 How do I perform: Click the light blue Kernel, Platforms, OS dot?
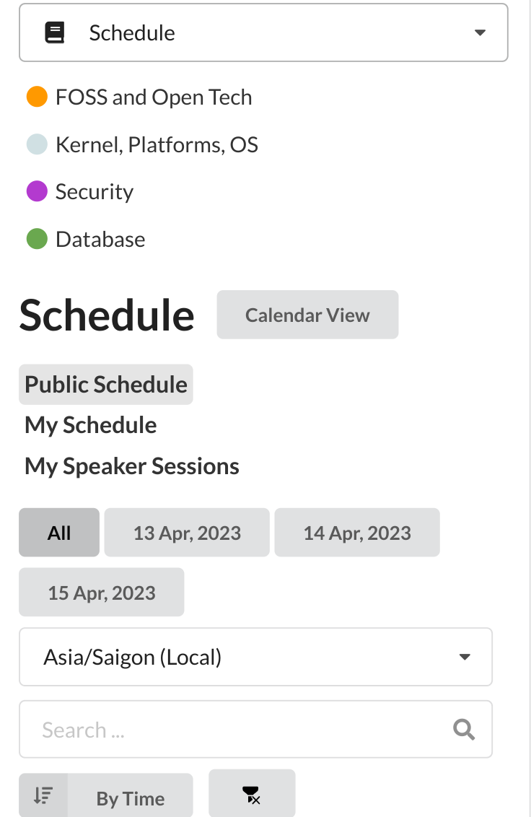coord(37,144)
